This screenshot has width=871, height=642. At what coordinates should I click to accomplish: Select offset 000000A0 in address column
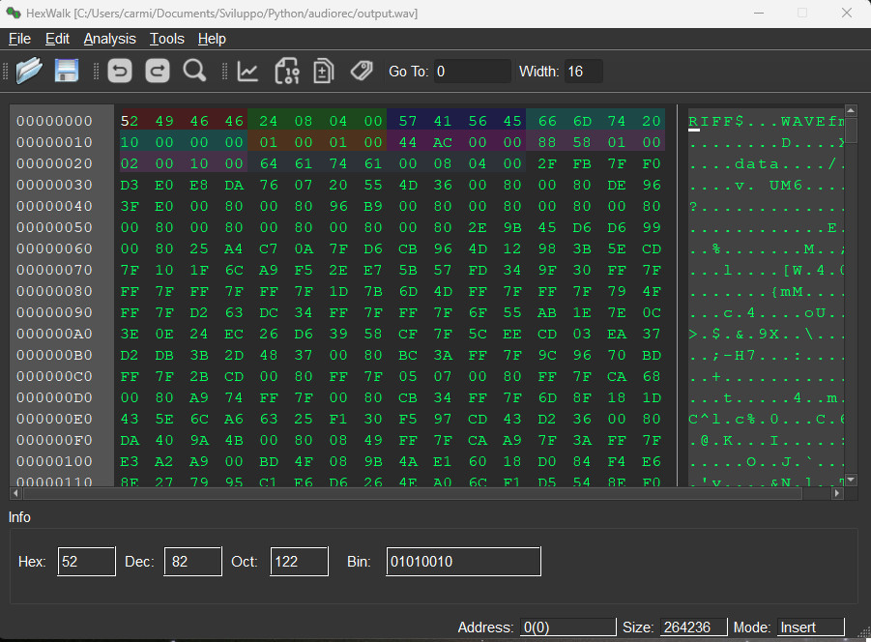[x=54, y=334]
